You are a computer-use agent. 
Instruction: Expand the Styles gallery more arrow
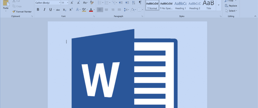tap(219, 5)
